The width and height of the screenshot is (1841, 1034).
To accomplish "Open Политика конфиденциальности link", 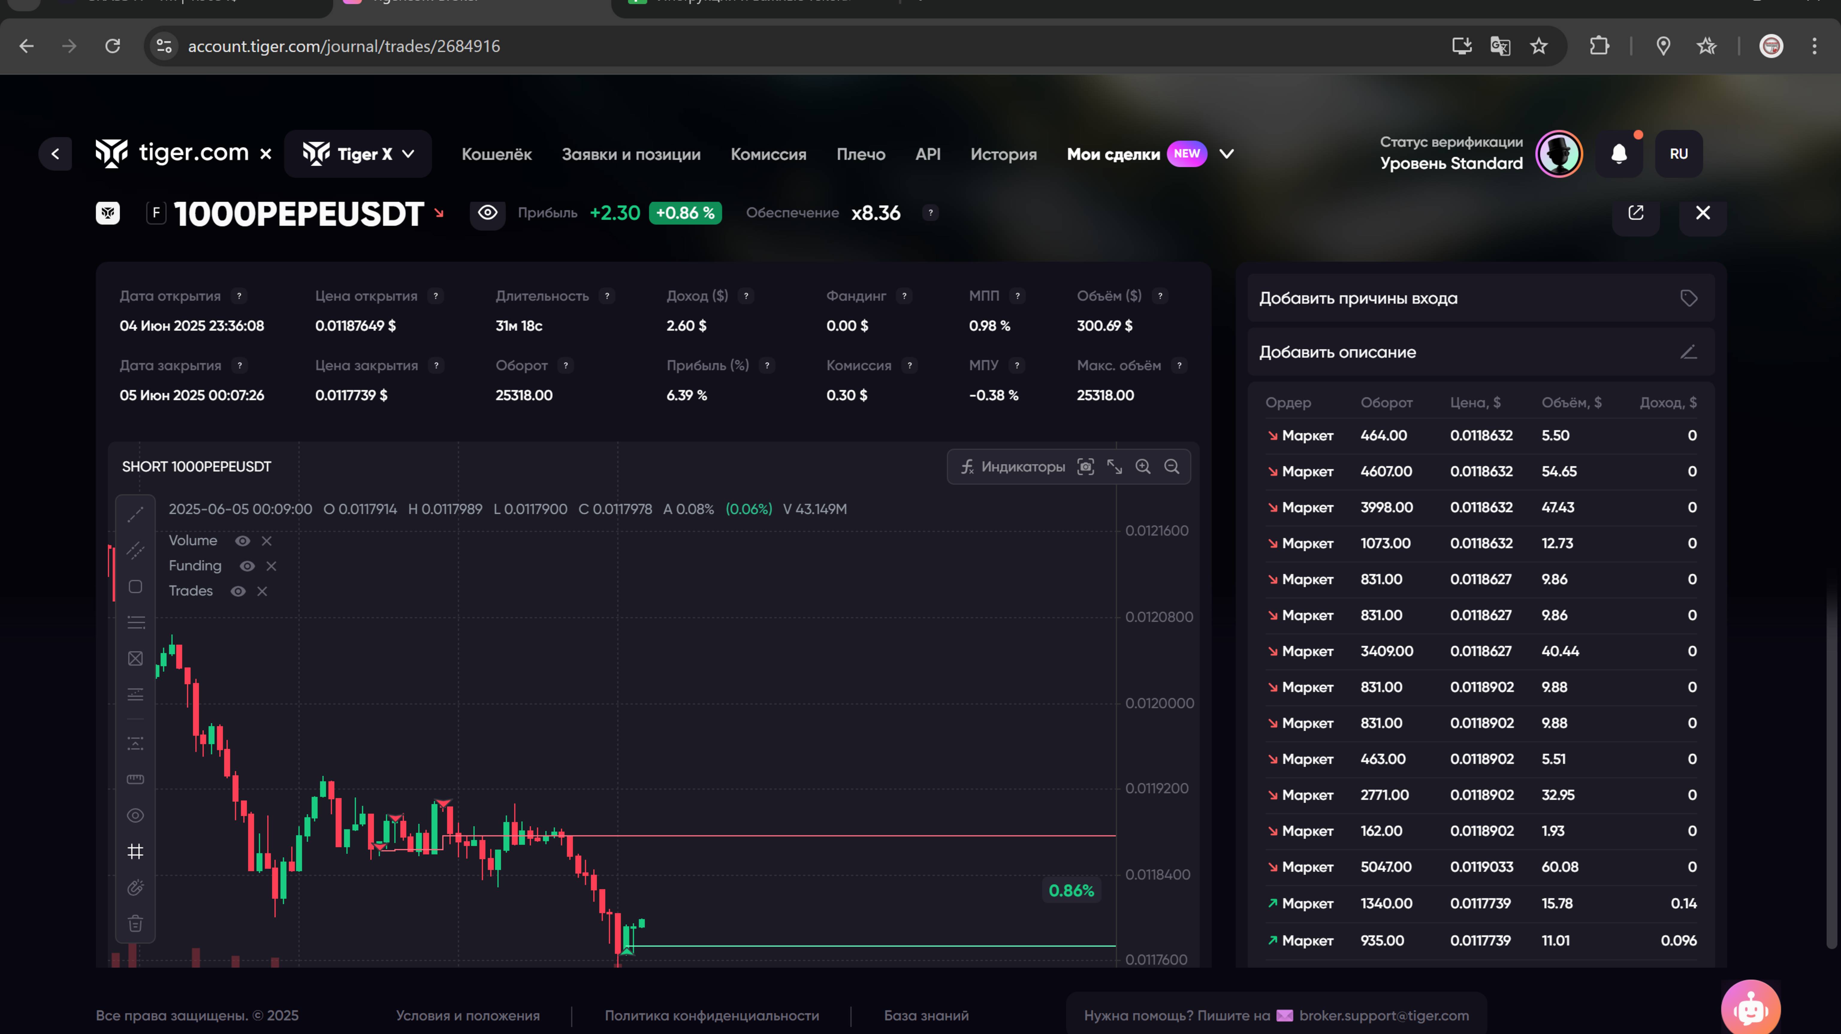I will 712,1015.
